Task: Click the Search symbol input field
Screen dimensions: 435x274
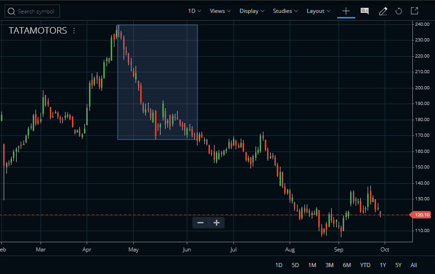Action: 32,11
